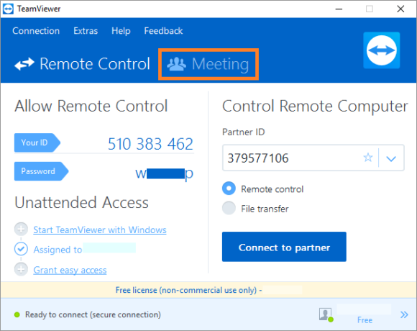Click into the Partner ID input field
Viewport: 417px width, 331px height.
click(x=293, y=158)
